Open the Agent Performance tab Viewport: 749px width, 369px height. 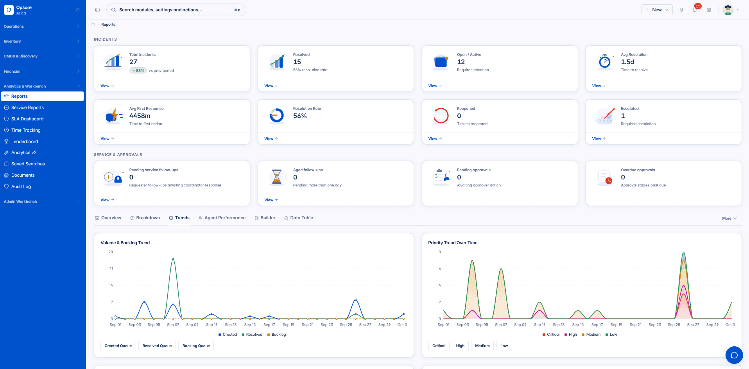(222, 218)
